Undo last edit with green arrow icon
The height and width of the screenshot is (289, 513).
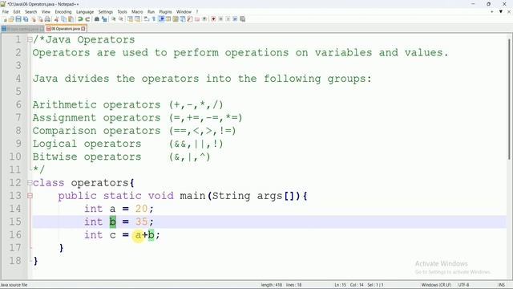pyautogui.click(x=80, y=19)
